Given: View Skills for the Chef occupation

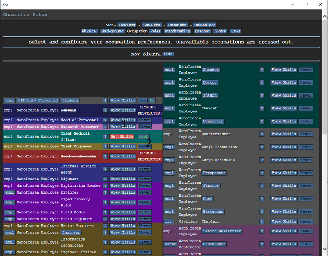Looking at the screenshot, I should click(x=284, y=199).
